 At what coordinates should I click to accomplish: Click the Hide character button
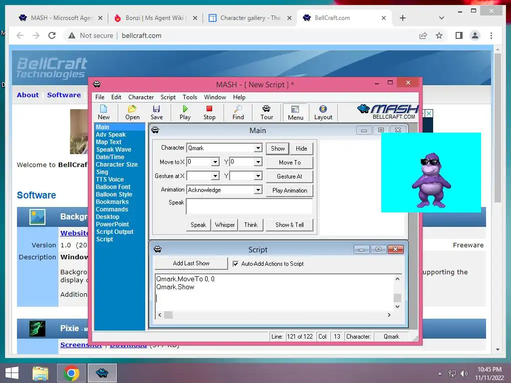[301, 149]
